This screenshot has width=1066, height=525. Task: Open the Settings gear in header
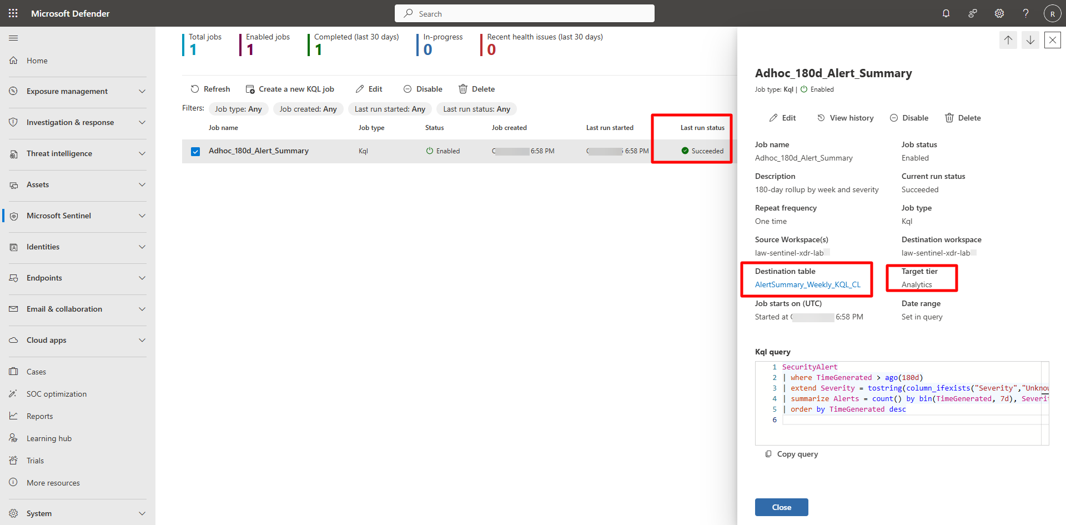[x=999, y=13]
